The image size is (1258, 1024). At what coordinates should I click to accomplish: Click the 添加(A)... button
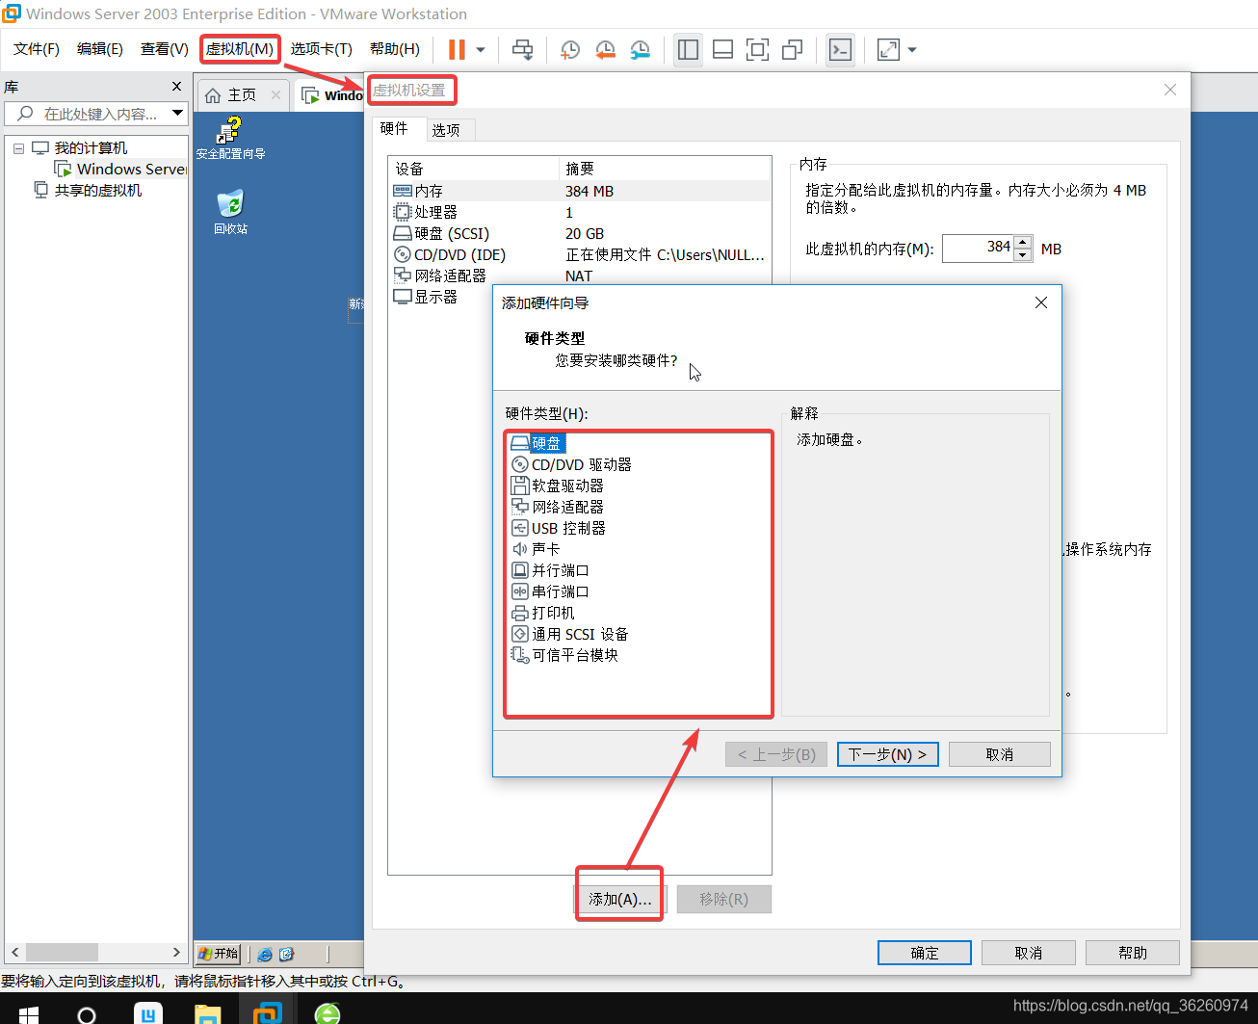point(620,899)
